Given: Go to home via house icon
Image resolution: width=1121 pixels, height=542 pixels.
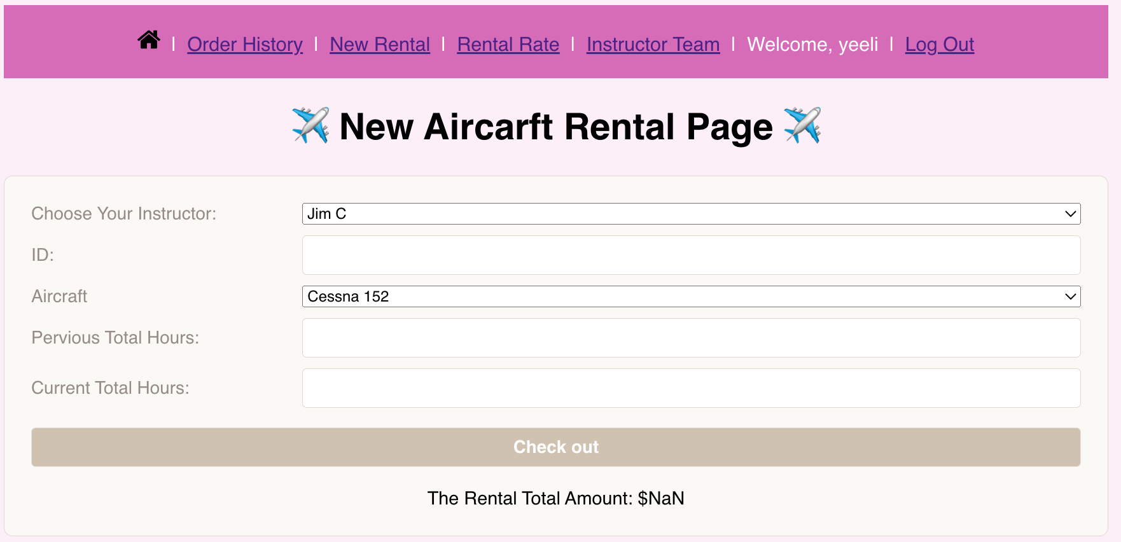Looking at the screenshot, I should [x=149, y=40].
